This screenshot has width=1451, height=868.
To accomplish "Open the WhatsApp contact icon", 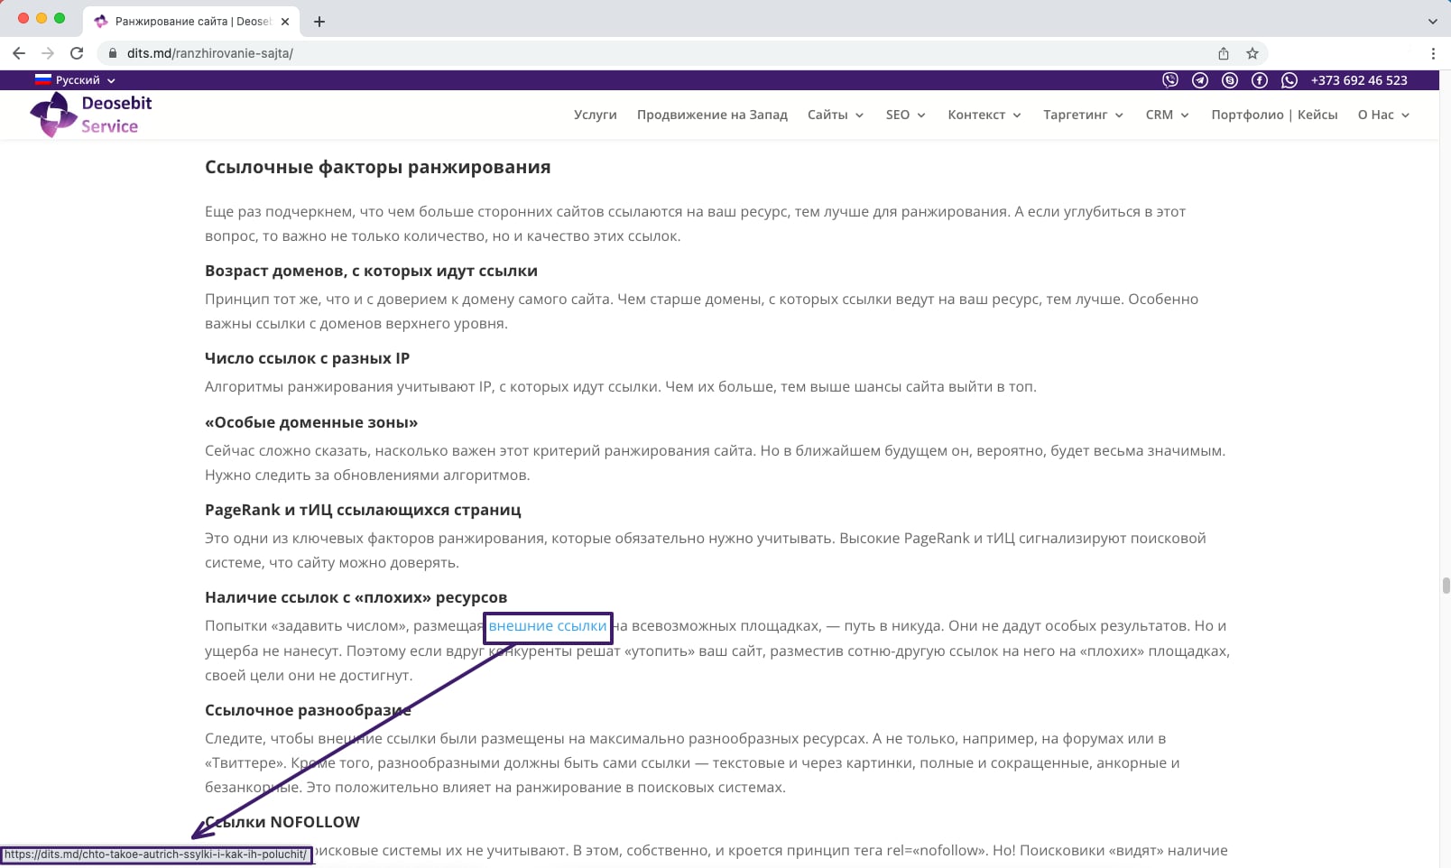I will click(x=1289, y=80).
